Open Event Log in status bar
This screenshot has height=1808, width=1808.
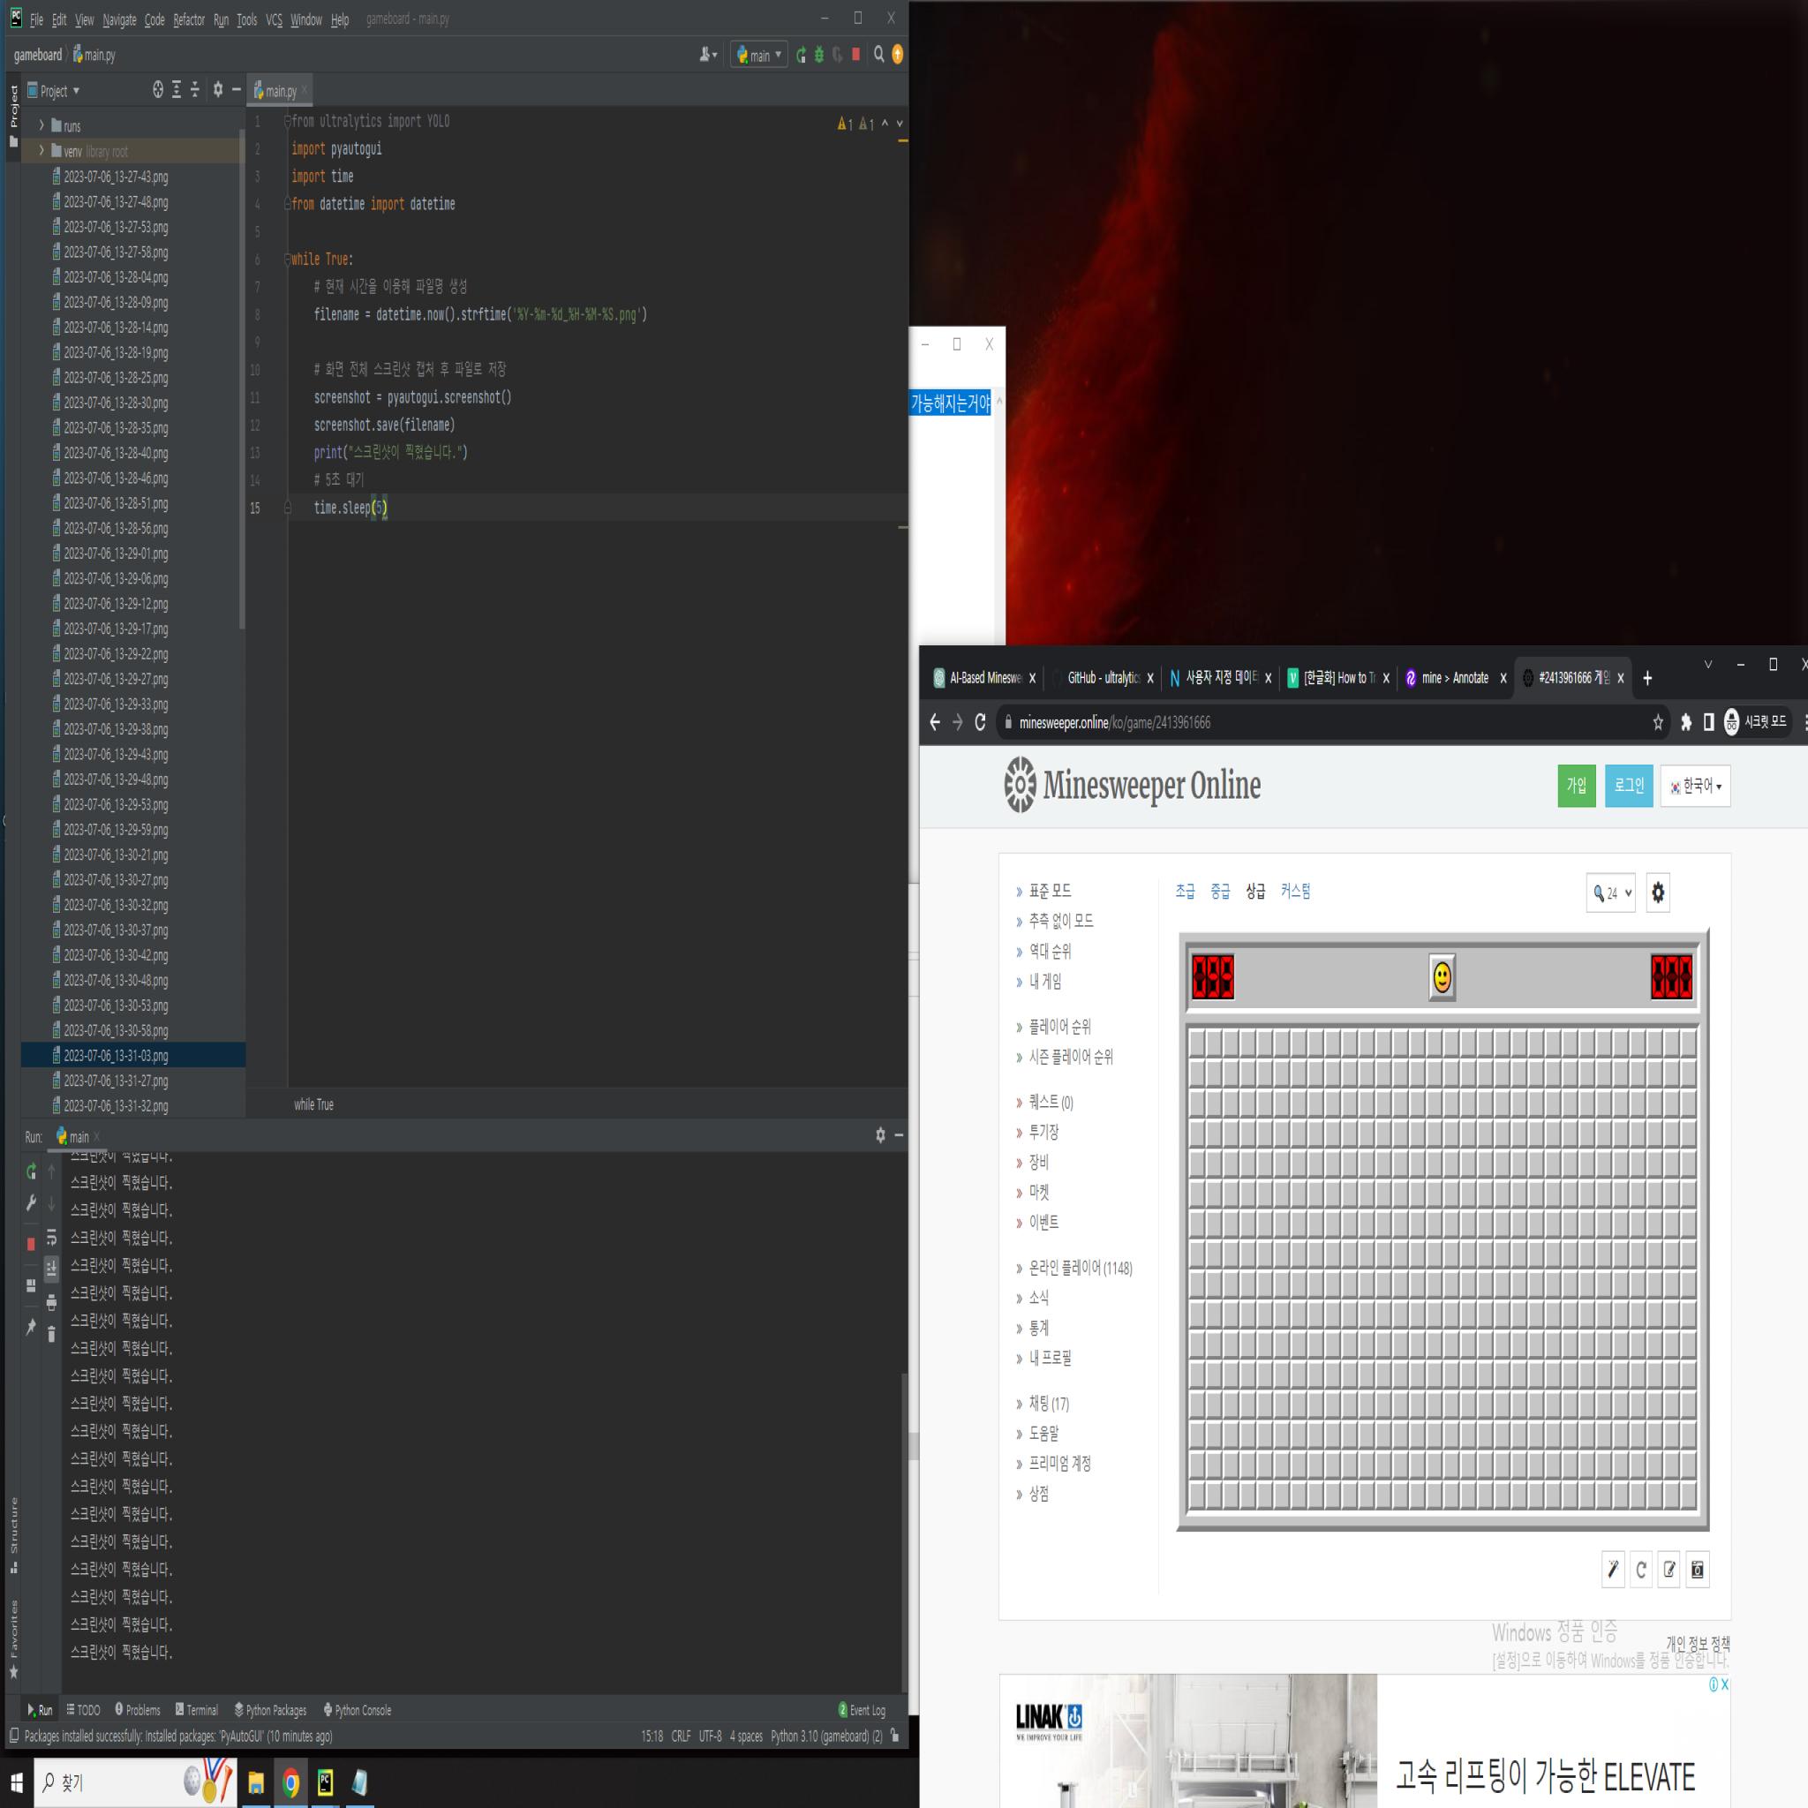(862, 1710)
